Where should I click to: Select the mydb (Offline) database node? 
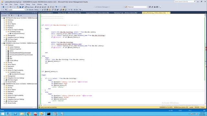14,61
